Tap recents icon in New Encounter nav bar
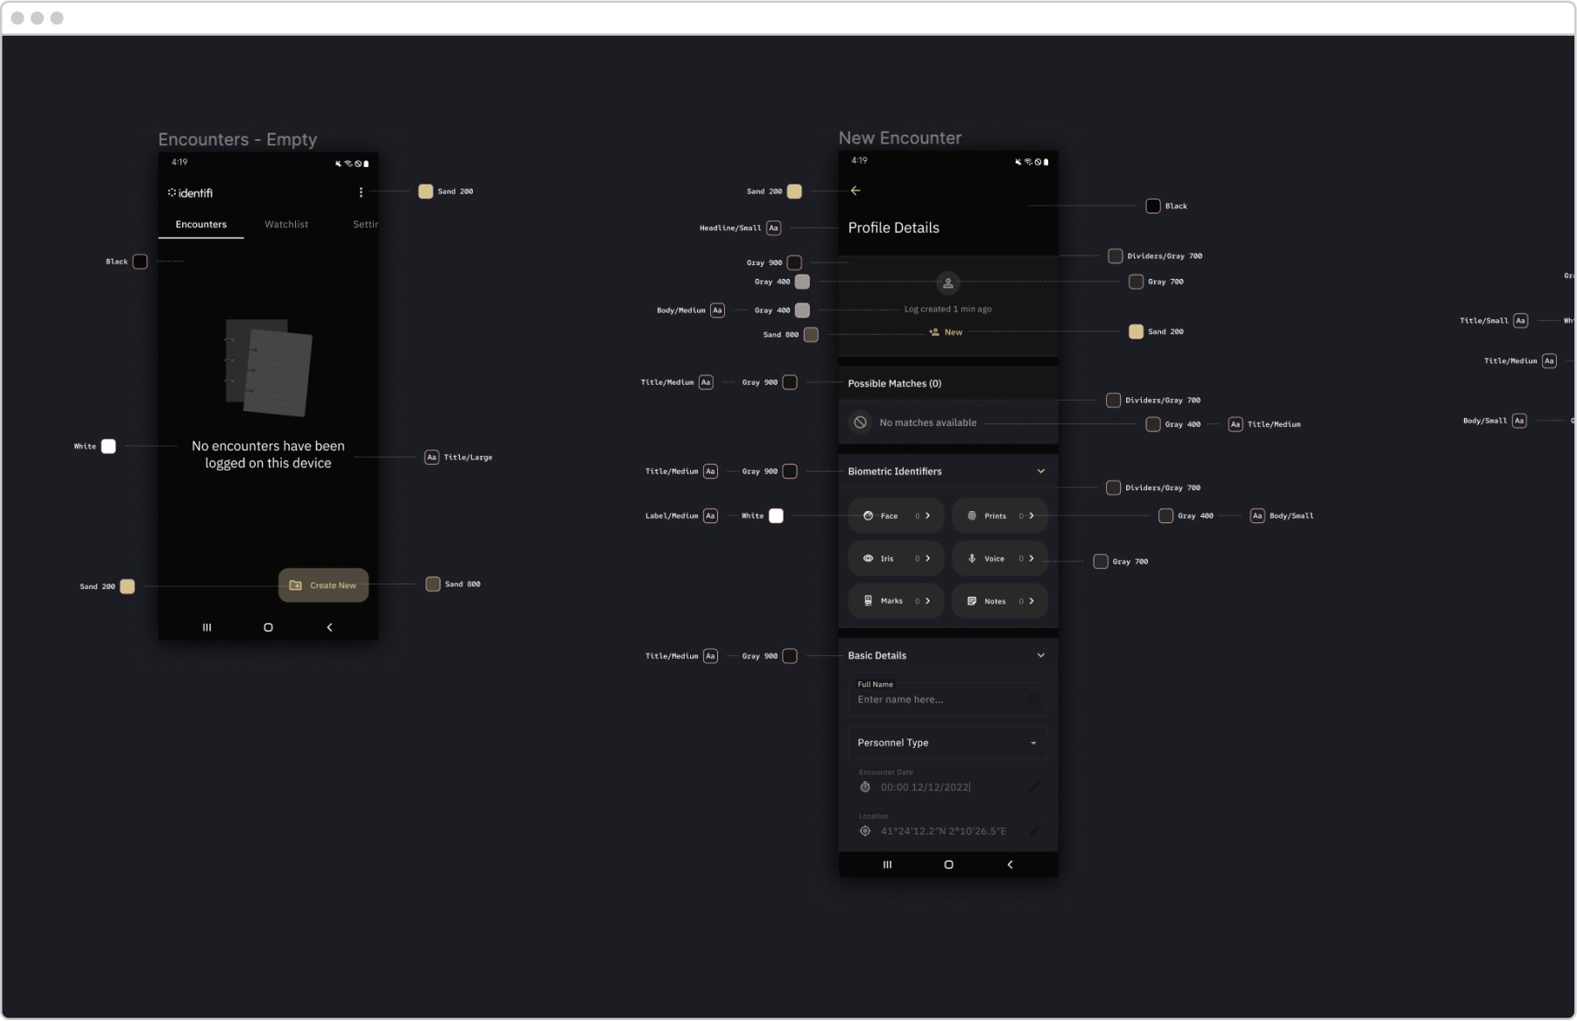The width and height of the screenshot is (1577, 1021). click(x=887, y=864)
